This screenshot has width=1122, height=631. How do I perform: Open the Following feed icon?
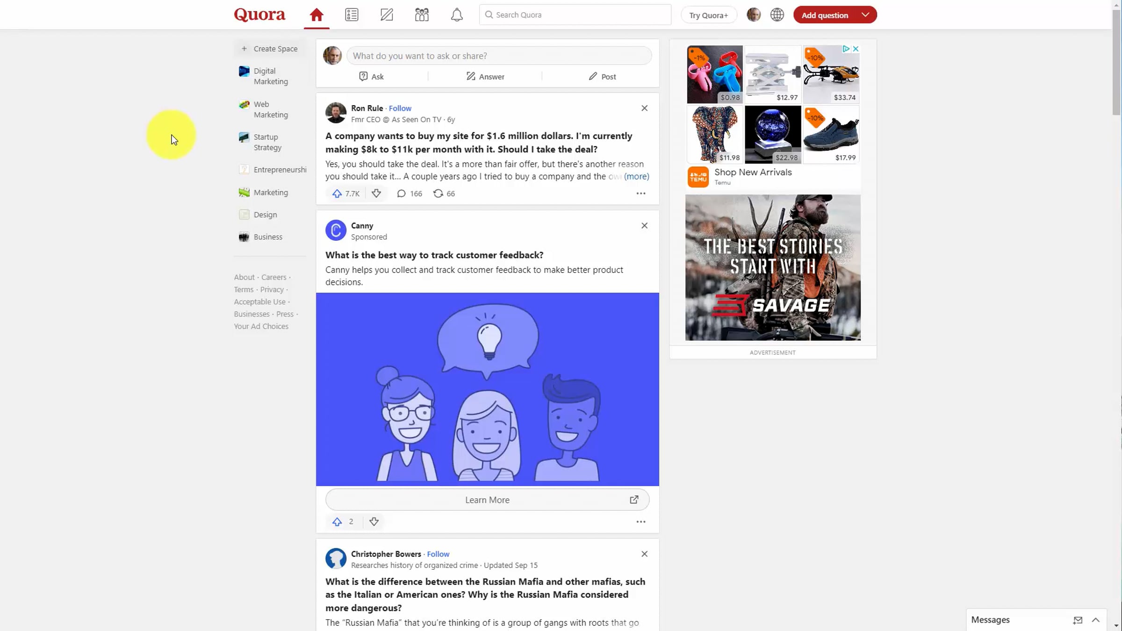pyautogui.click(x=352, y=15)
